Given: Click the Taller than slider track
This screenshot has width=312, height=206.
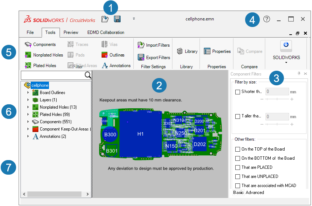Looking at the screenshot, I should [x=276, y=124].
